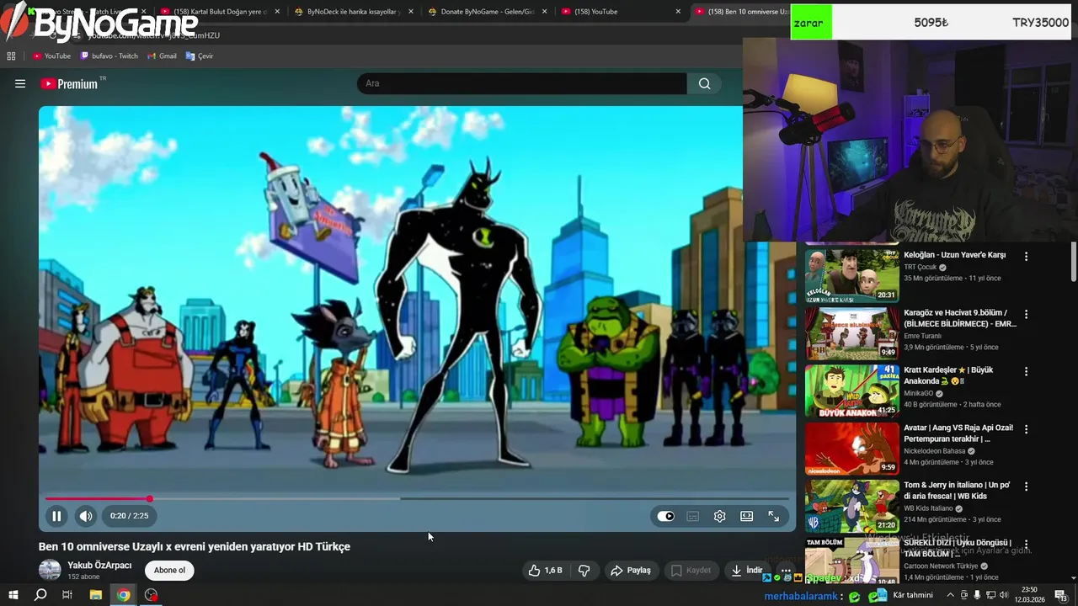Screen dimensions: 1078x606
Task: Open the Yakub ÖzArpacı channel name
Action: 99,566
